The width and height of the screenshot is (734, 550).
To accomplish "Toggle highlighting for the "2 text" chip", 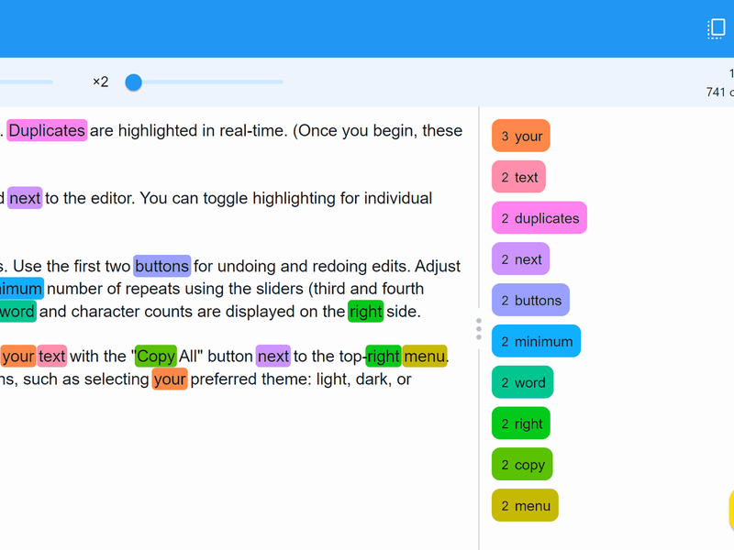I will click(517, 176).
